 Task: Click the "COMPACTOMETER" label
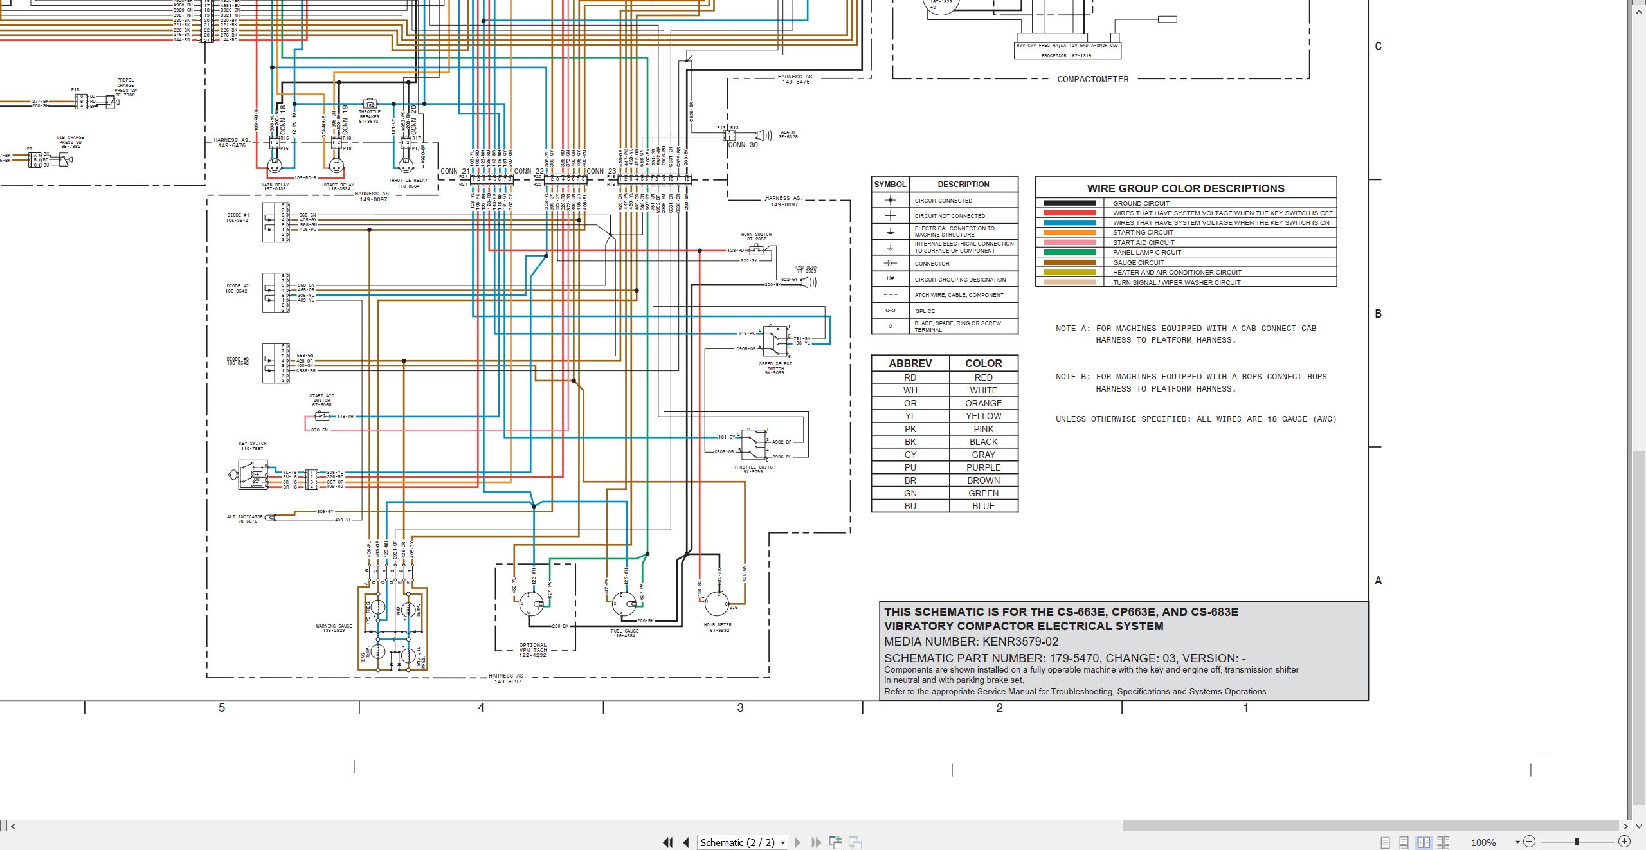[x=1093, y=79]
